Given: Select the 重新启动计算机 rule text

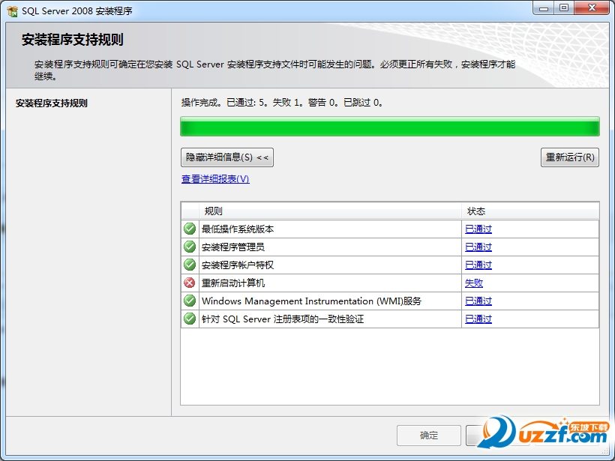Looking at the screenshot, I should coord(233,283).
